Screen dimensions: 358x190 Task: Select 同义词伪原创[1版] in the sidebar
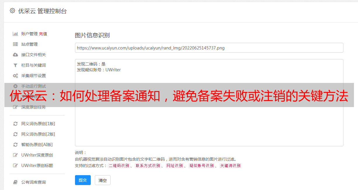(38, 124)
